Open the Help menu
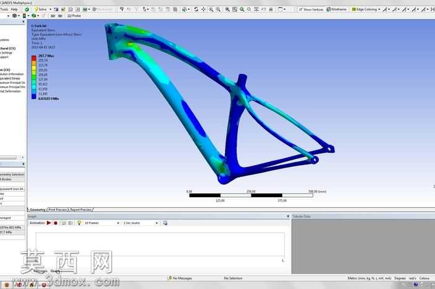 pos(14,9)
